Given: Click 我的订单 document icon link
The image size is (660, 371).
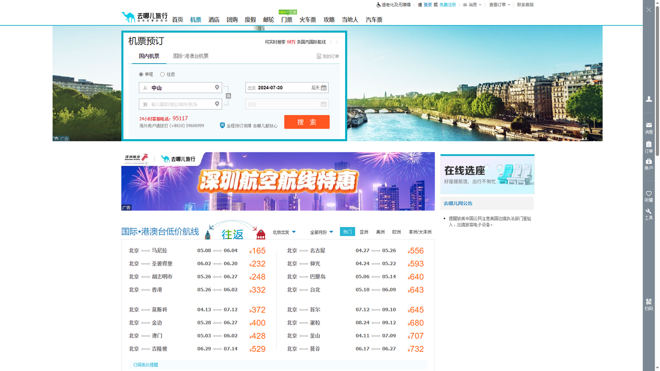Looking at the screenshot, I should point(328,56).
